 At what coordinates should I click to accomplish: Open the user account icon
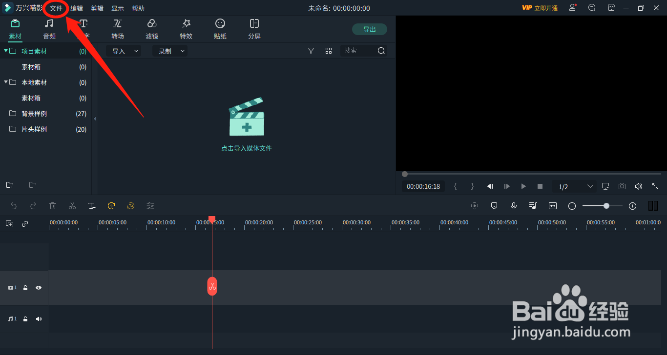pos(573,8)
